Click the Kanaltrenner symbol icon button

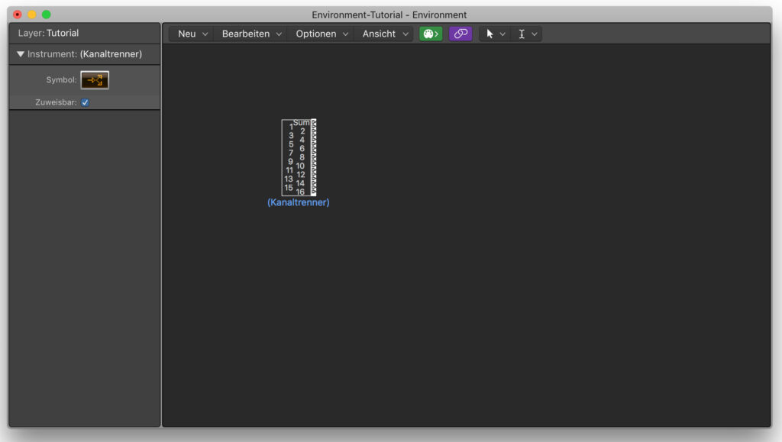tap(95, 79)
